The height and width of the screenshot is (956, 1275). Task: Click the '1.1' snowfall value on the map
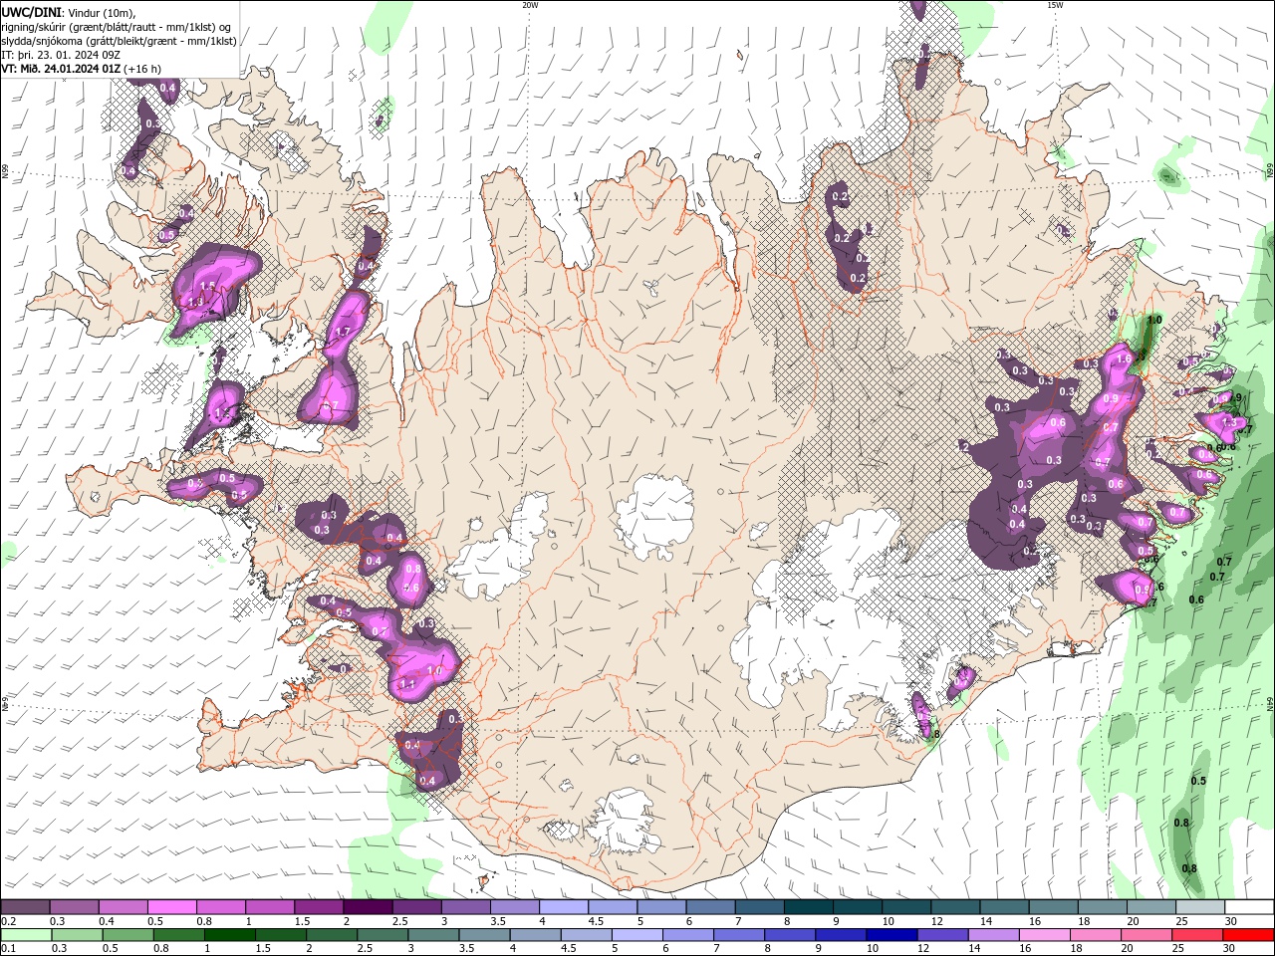[x=407, y=685]
